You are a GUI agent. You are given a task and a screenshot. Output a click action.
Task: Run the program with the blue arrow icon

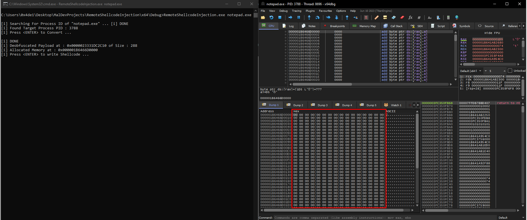coord(290,18)
